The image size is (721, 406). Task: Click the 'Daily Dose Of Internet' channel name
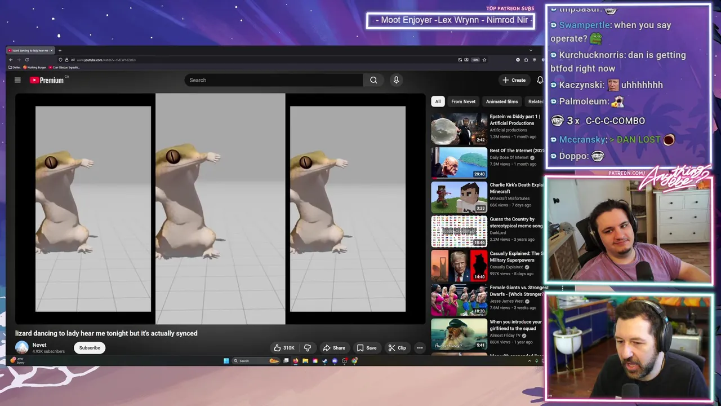click(x=509, y=157)
